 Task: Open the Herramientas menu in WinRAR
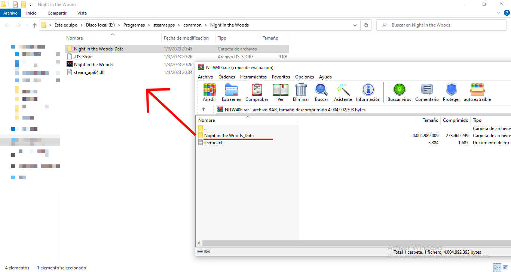pyautogui.click(x=253, y=77)
